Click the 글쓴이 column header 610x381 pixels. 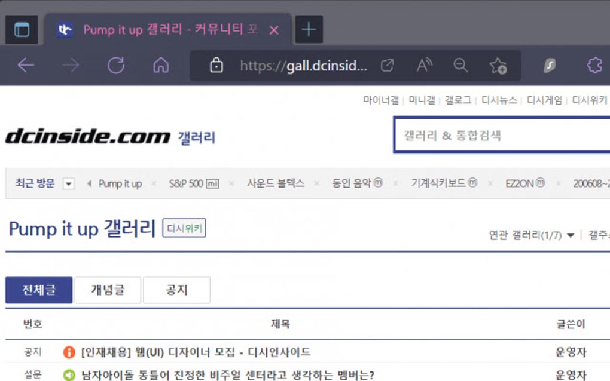click(x=571, y=324)
